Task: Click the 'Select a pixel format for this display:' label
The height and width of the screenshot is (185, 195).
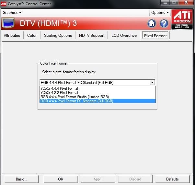Action: pyautogui.click(x=69, y=72)
